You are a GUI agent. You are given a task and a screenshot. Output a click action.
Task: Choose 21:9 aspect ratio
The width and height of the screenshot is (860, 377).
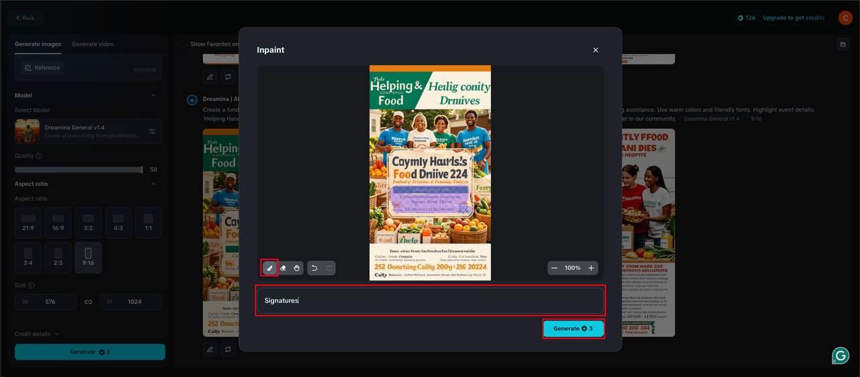tap(28, 223)
